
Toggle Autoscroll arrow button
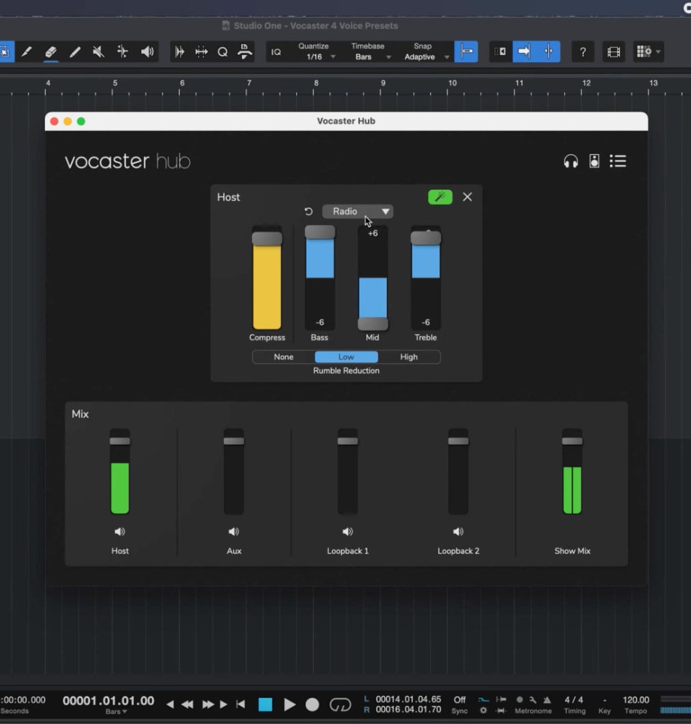(x=524, y=51)
